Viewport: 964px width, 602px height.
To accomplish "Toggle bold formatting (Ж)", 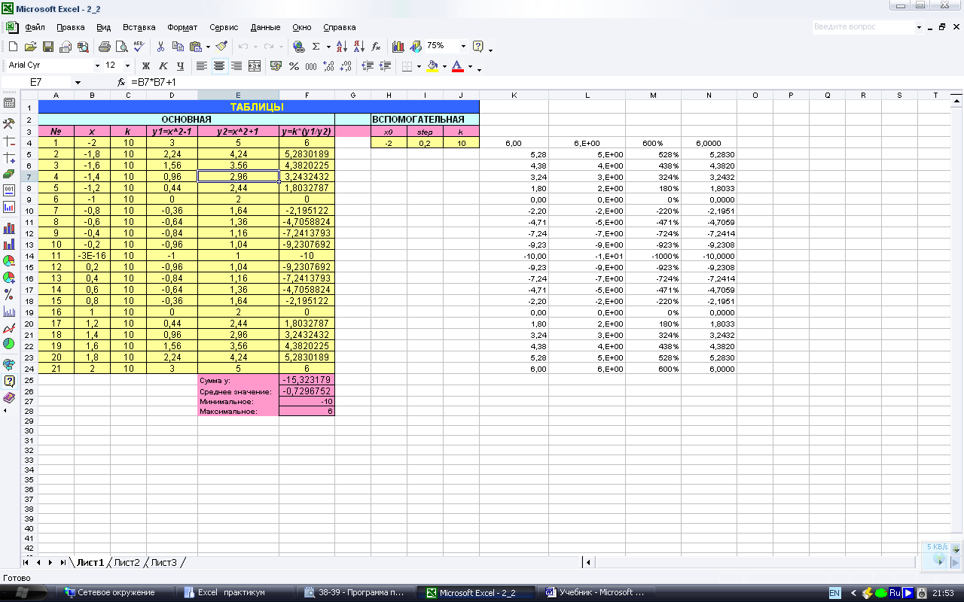I will point(146,66).
